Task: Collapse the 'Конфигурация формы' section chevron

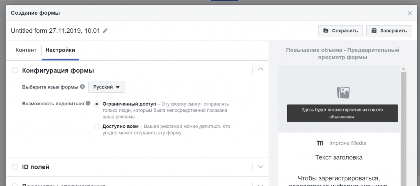Action: pos(260,70)
